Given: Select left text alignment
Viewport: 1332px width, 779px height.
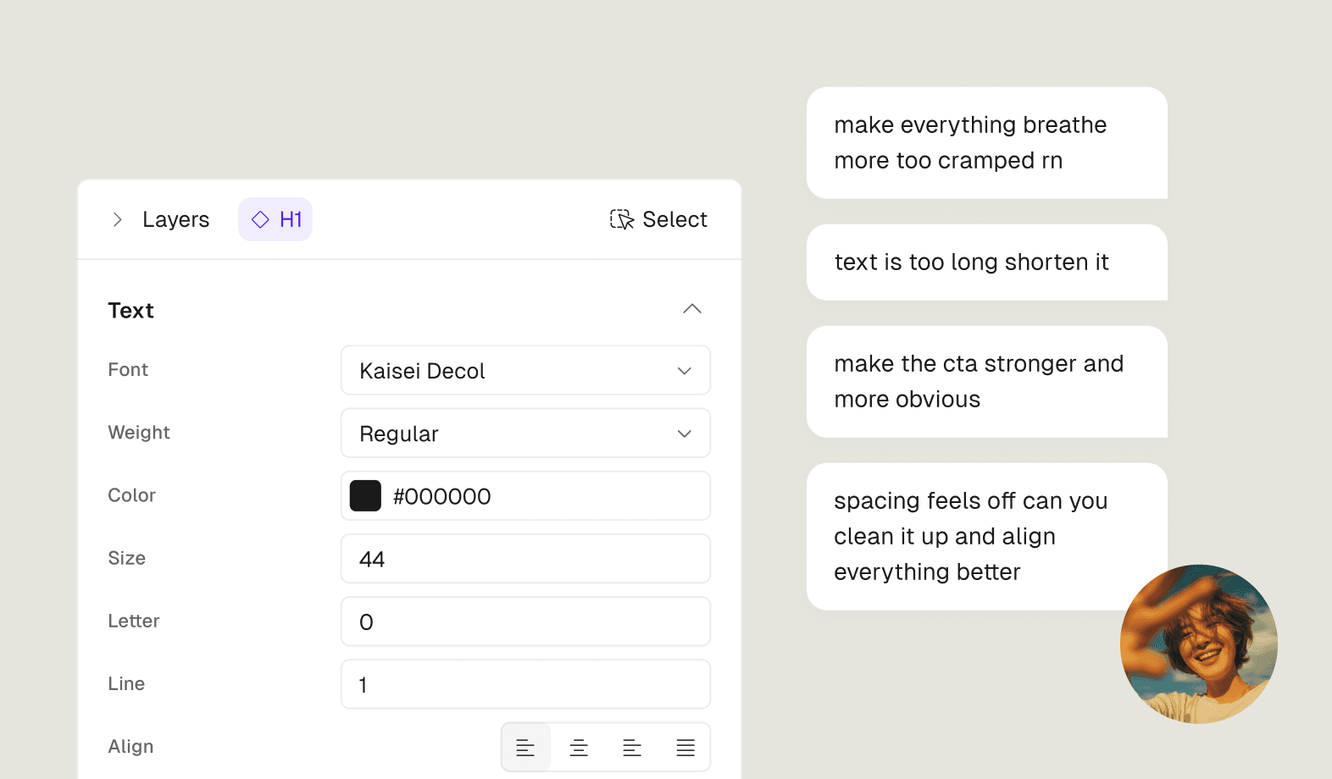Looking at the screenshot, I should (x=525, y=748).
